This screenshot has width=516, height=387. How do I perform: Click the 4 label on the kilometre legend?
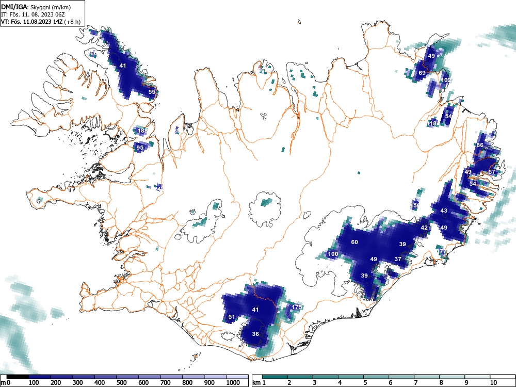pyautogui.click(x=340, y=382)
